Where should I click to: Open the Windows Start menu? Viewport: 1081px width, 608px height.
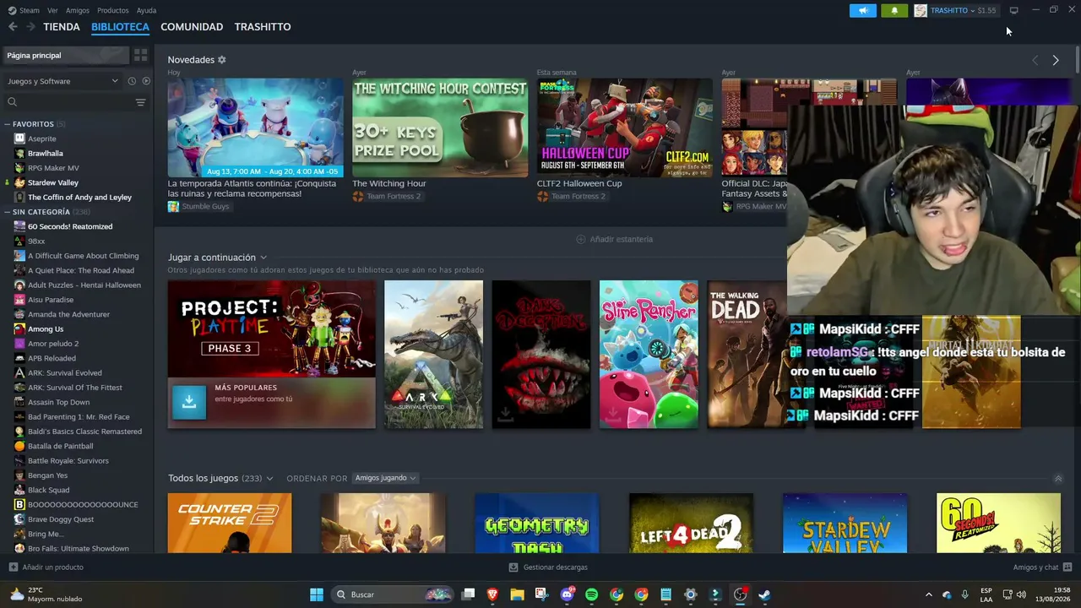[317, 594]
